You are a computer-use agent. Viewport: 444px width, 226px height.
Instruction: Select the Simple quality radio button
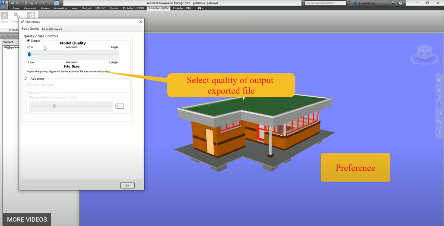tap(28, 41)
